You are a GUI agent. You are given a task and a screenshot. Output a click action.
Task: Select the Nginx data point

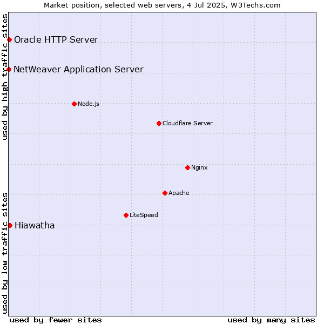[187, 167]
